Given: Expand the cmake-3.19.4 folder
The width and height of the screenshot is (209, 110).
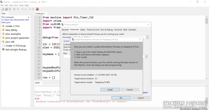Looking at the screenshot, I should (2, 26).
